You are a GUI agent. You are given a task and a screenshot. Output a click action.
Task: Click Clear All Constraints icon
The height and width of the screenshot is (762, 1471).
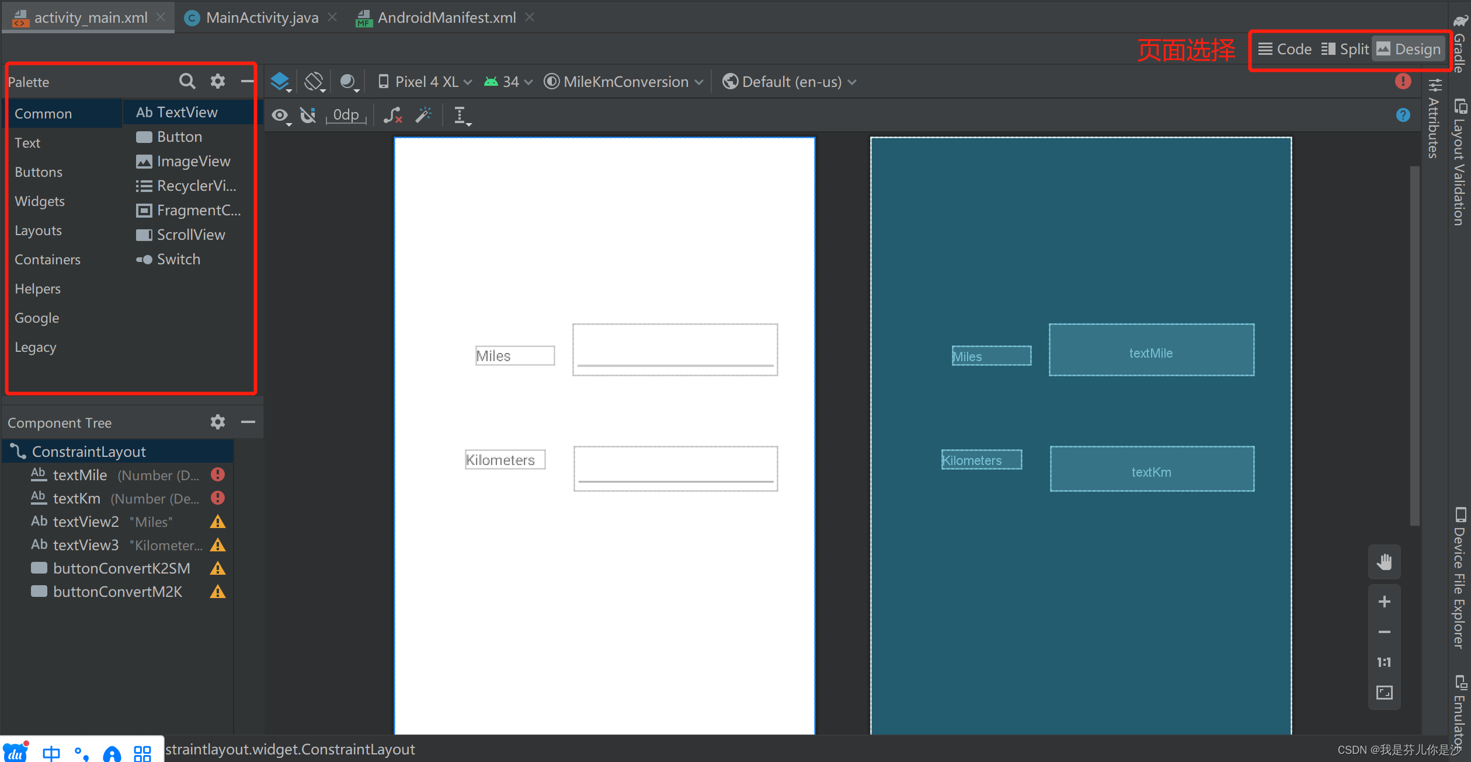point(393,116)
